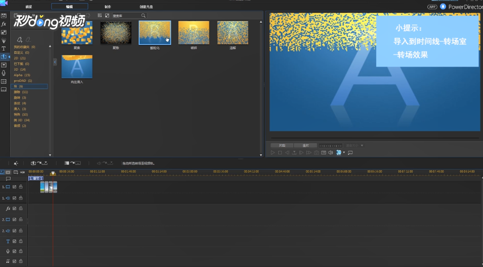Click the APP badge near PowerDirector title

pyautogui.click(x=432, y=7)
